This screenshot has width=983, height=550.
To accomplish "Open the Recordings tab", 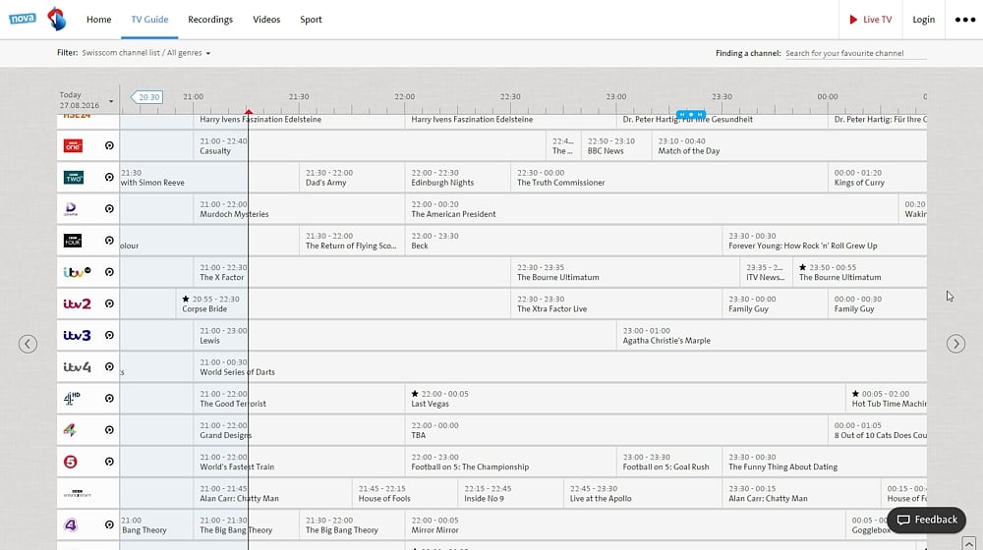I will (x=210, y=20).
